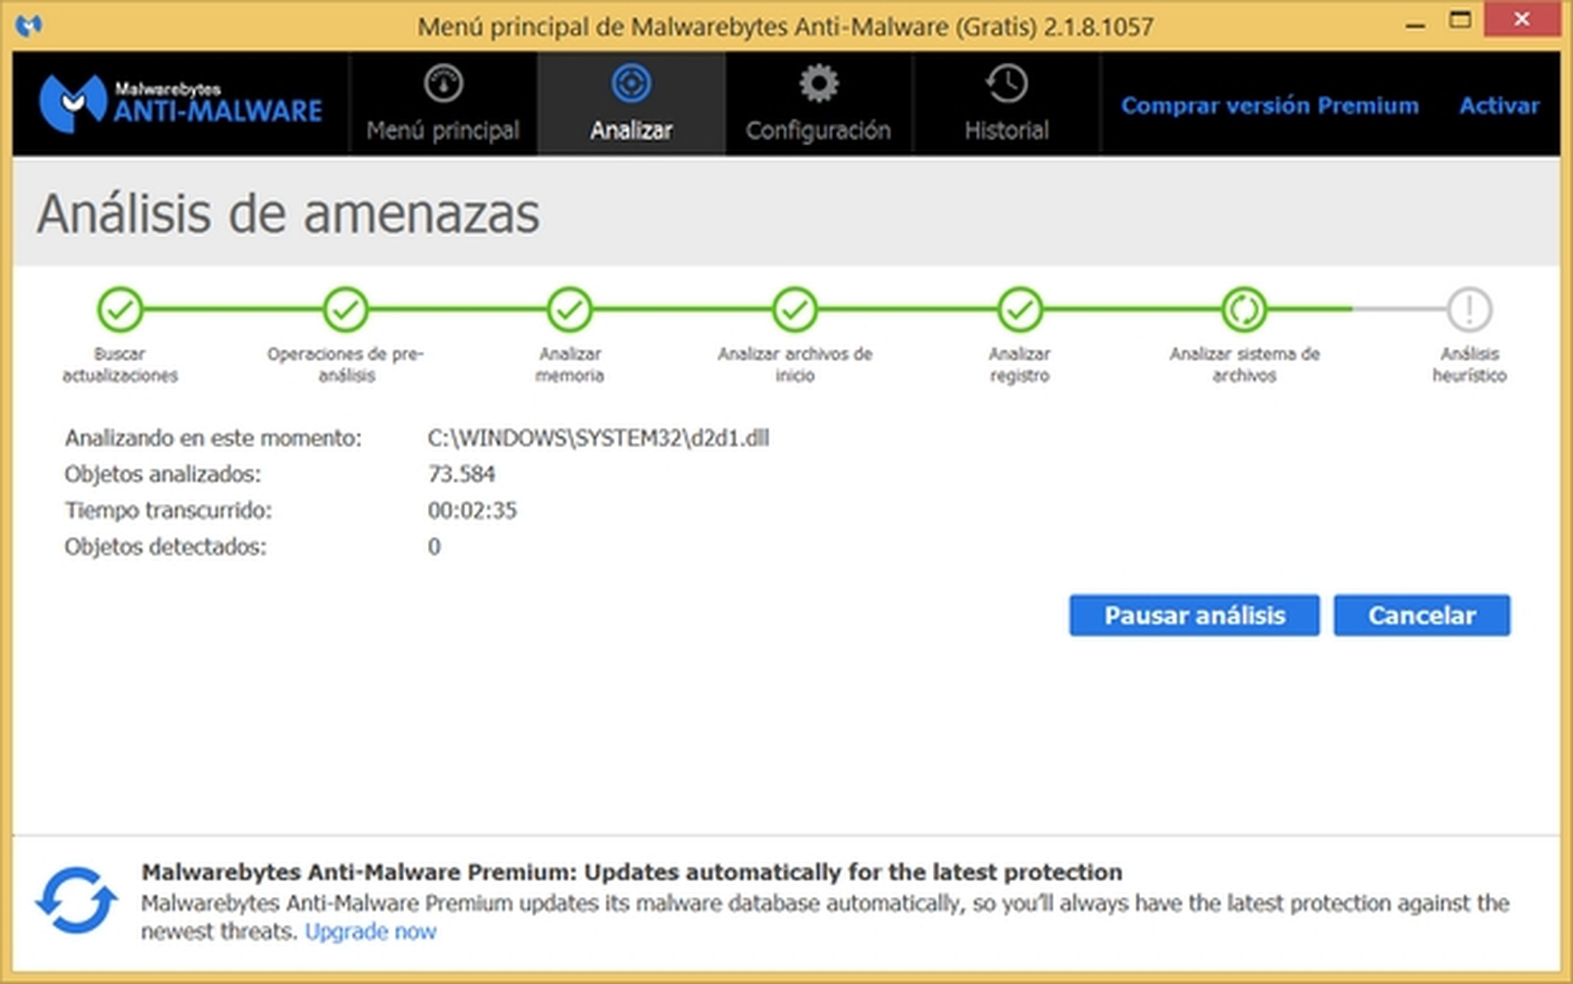This screenshot has height=984, width=1573.
Task: Click the Malwarebytes Anti-Malware logo
Action: (x=180, y=104)
